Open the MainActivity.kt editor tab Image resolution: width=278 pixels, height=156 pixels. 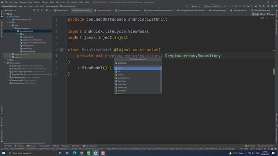(62, 10)
